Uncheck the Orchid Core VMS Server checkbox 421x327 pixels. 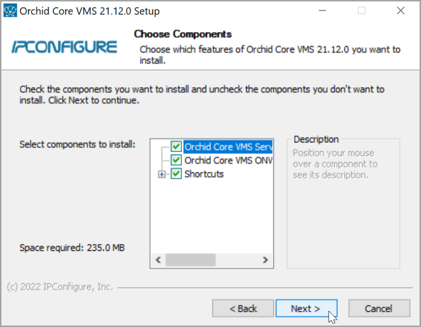177,146
